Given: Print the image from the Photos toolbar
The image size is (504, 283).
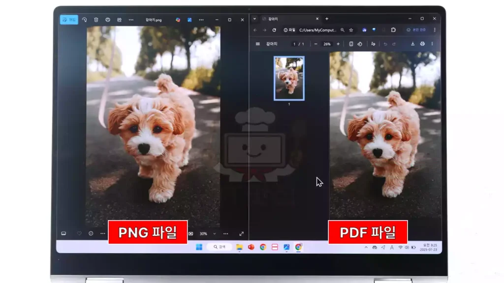Looking at the screenshot, I should click(x=107, y=20).
